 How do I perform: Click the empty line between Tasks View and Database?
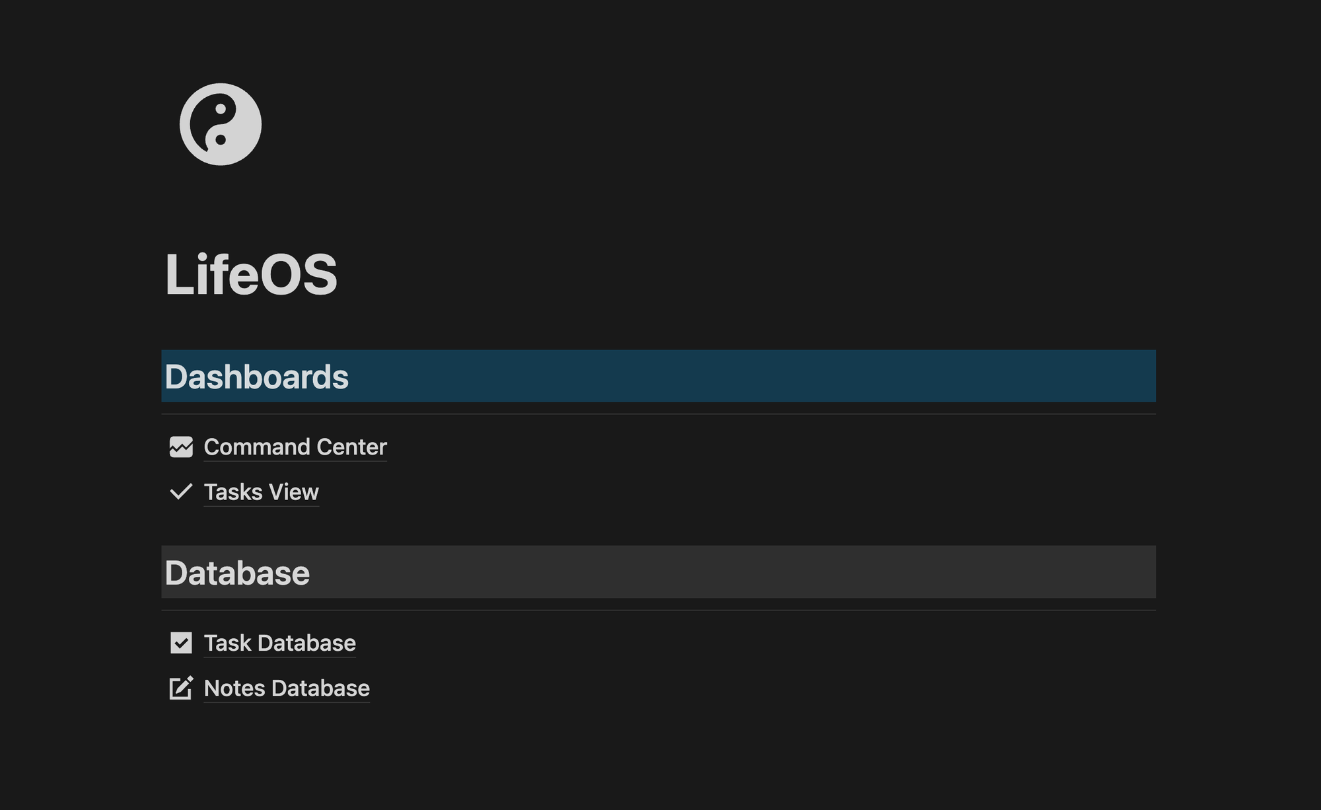pyautogui.click(x=659, y=526)
